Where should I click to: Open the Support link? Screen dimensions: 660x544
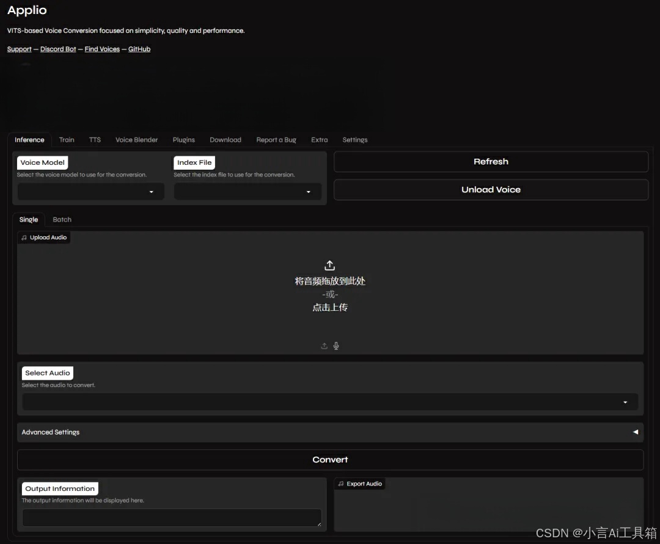click(20, 49)
